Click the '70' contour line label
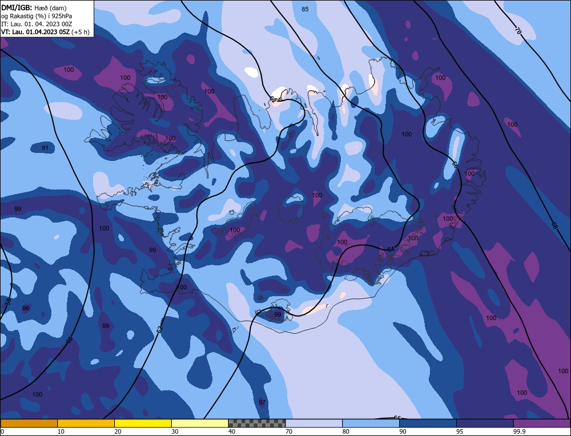 (518, 31)
